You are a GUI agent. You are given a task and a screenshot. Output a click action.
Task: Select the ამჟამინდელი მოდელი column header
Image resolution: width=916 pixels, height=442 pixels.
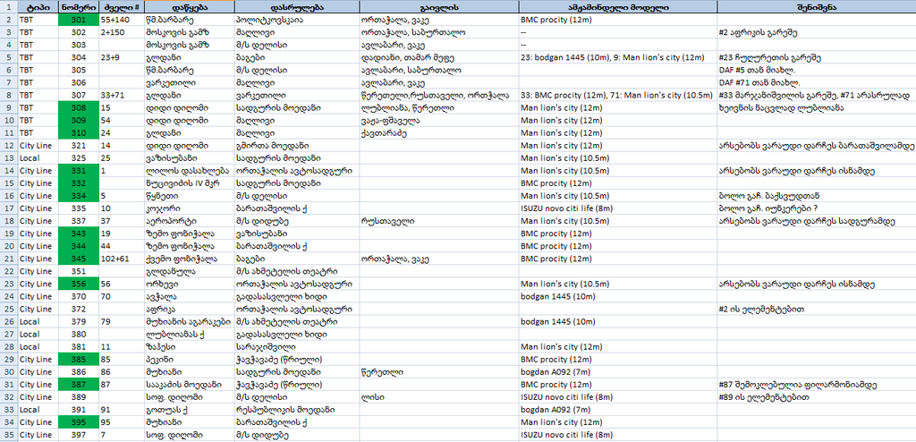[x=617, y=7]
